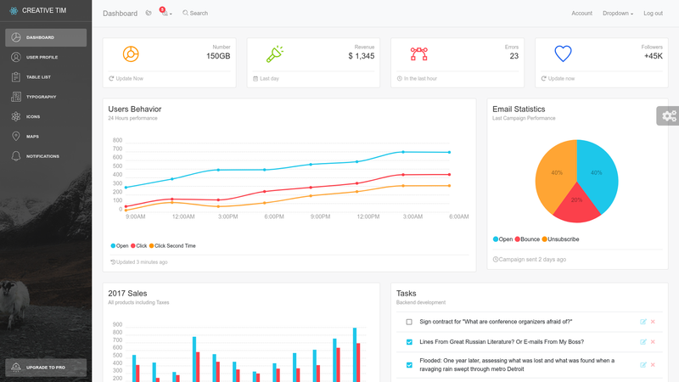Screen dimensions: 679x382
Task: Open the User Profile sidebar item
Action: tap(46, 57)
